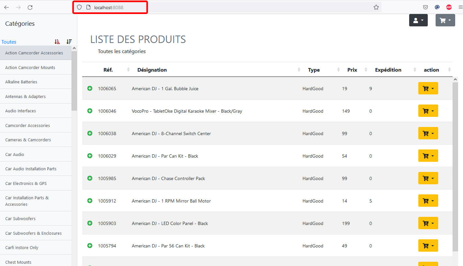The width and height of the screenshot is (463, 266).
Task: Sort products by Expédition column
Action: tap(393, 70)
